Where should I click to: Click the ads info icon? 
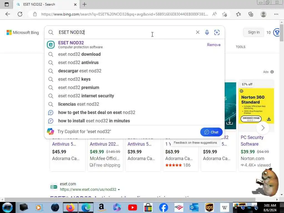[272, 72]
